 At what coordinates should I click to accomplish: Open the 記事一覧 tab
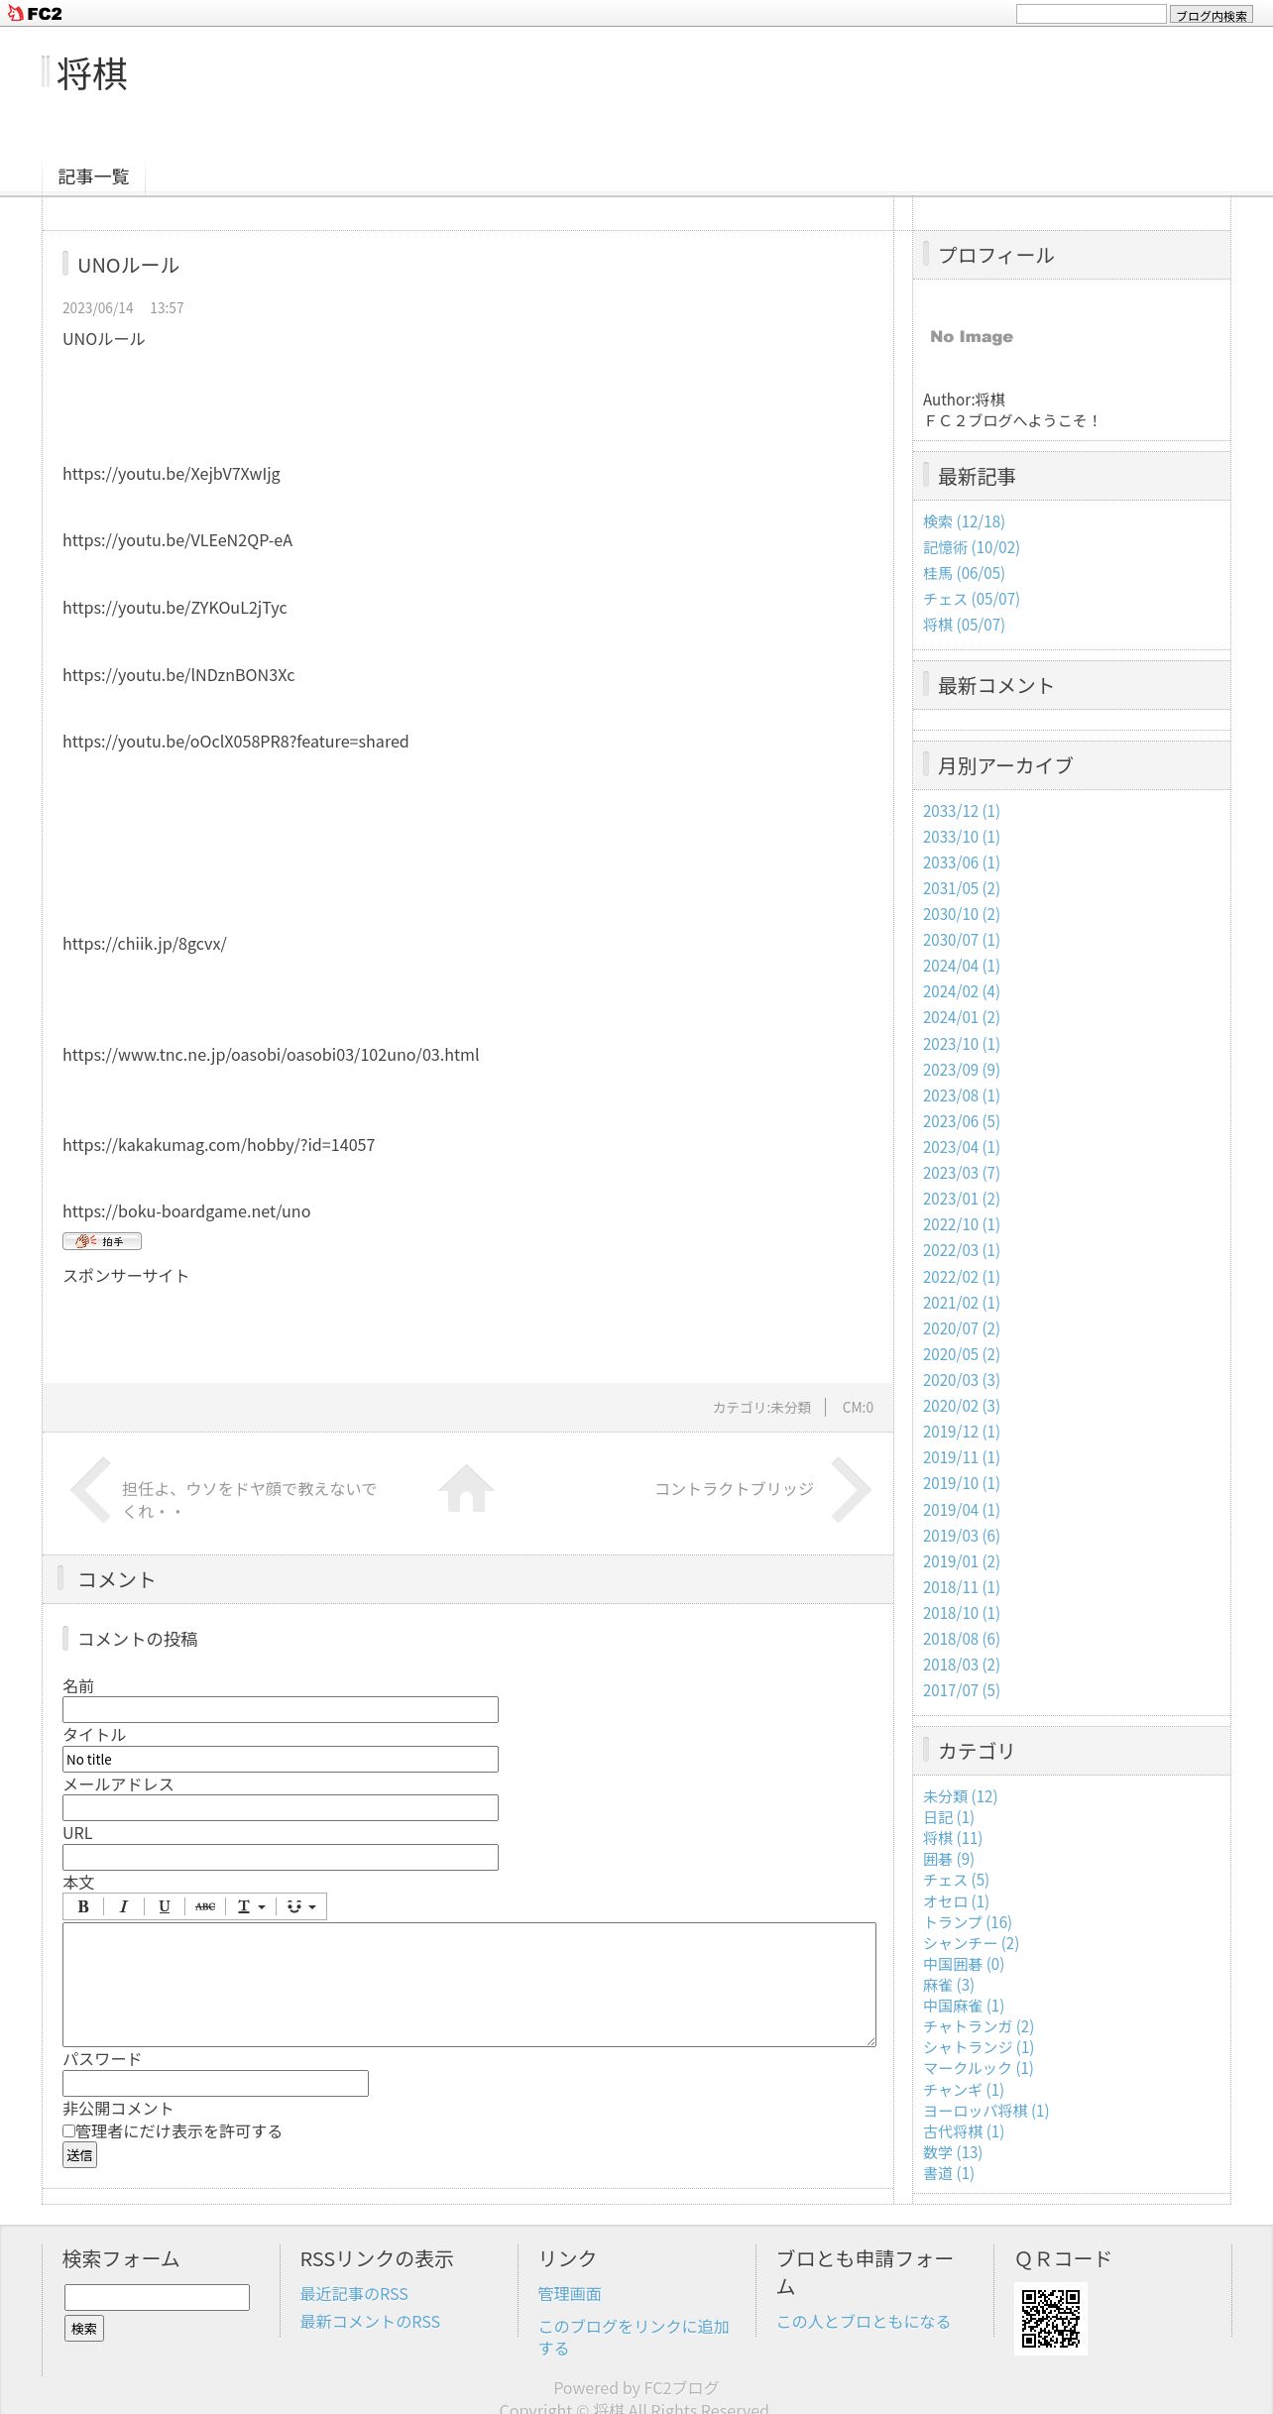(x=93, y=176)
